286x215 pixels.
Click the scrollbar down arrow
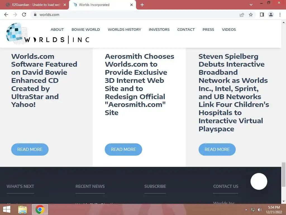click(283, 202)
